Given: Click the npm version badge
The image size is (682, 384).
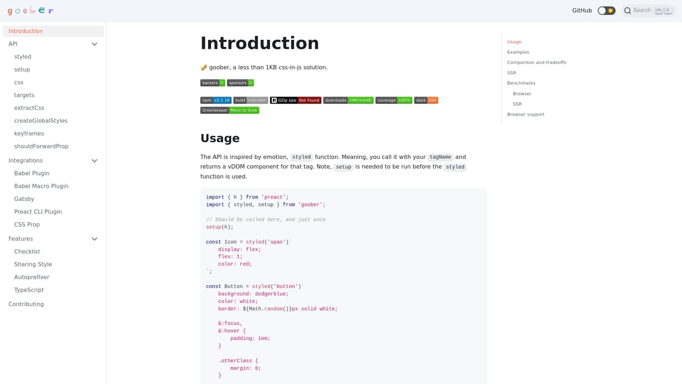Looking at the screenshot, I should [216, 100].
